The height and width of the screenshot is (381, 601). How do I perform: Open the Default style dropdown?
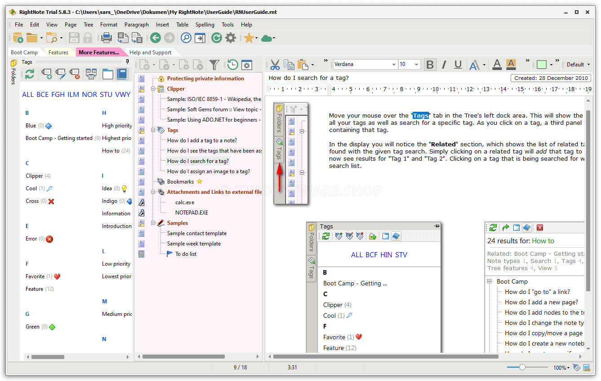coord(578,65)
